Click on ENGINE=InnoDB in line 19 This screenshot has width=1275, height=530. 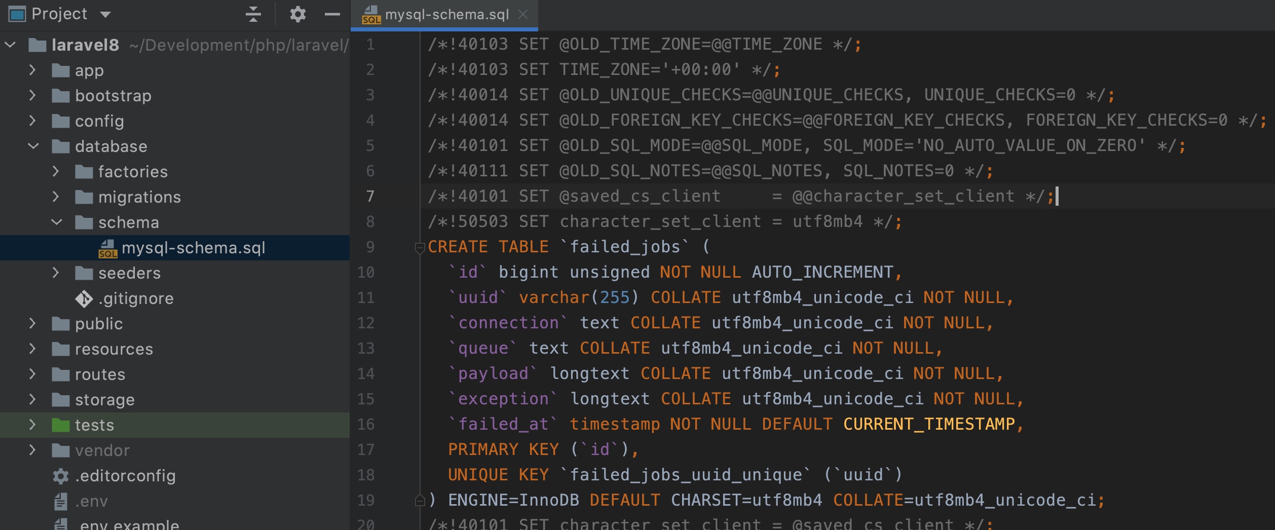coord(513,500)
